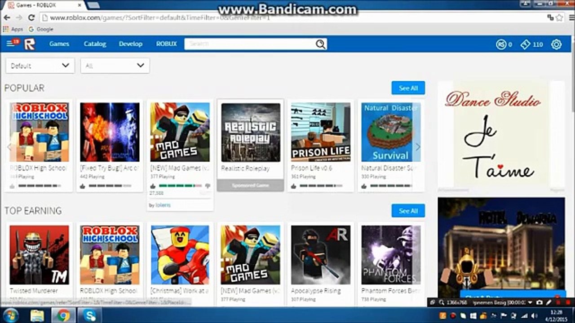The height and width of the screenshot is (323, 575).
Task: Open Skype from the taskbar
Action: click(89, 315)
